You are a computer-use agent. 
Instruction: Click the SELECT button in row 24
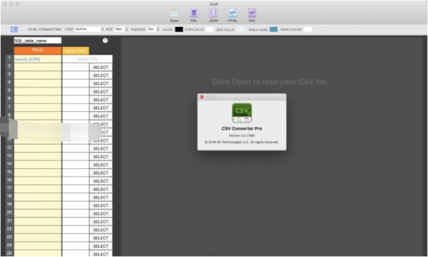point(101,246)
